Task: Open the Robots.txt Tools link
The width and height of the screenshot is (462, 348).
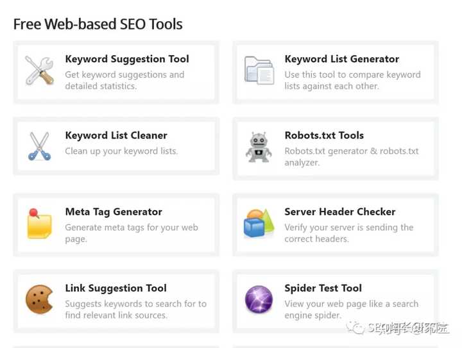Action: [x=324, y=135]
